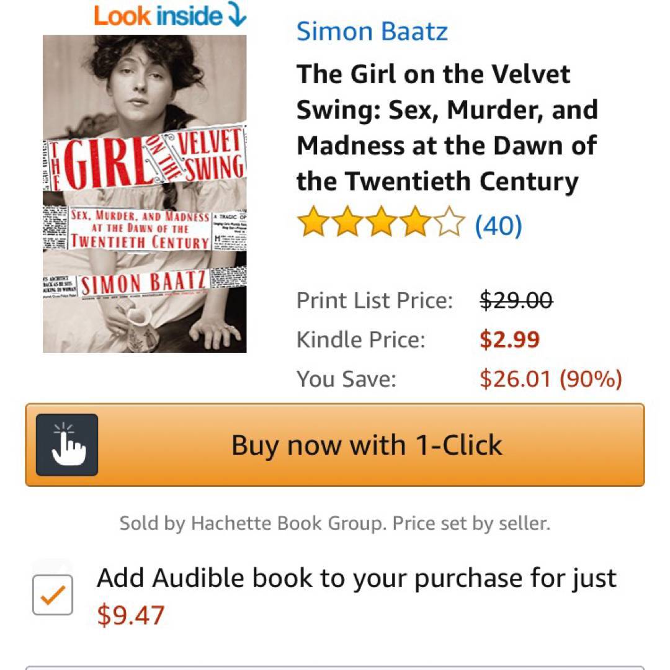Click the first gold rating star
The image size is (670, 670).
pyautogui.click(x=313, y=224)
